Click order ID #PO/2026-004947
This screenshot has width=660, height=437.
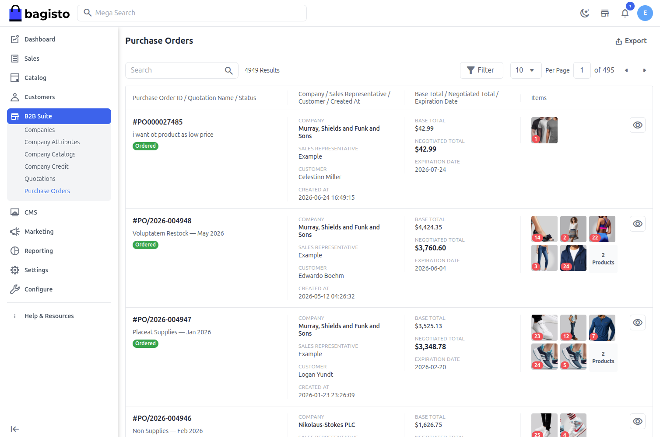(x=162, y=319)
